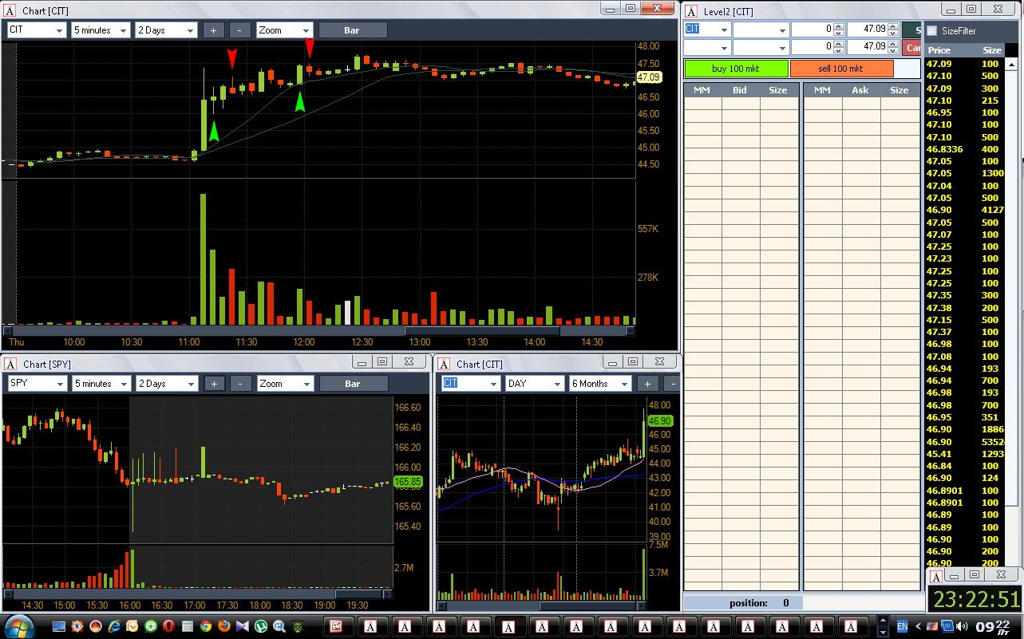Open the SPY symbol dropdown
Image resolution: width=1024 pixels, height=639 pixels.
tap(37, 384)
